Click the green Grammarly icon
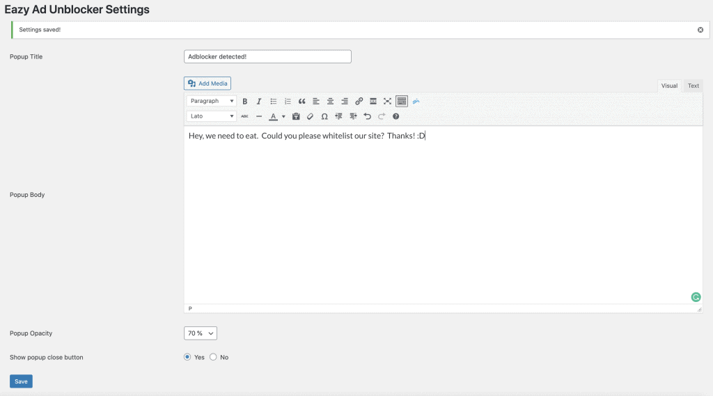713x396 pixels. pos(696,297)
